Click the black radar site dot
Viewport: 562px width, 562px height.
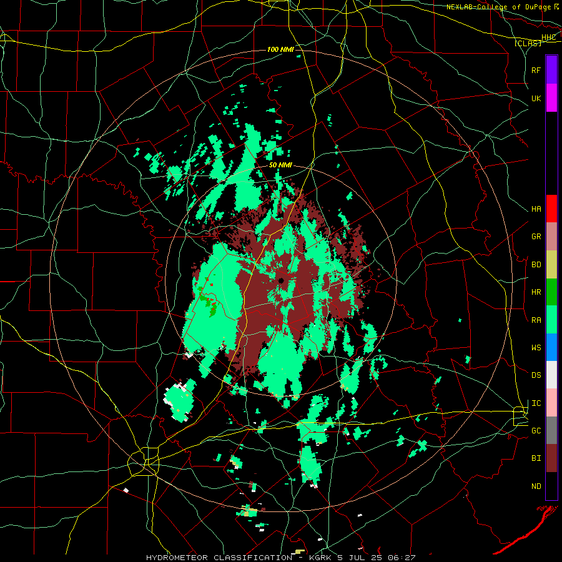(x=282, y=280)
